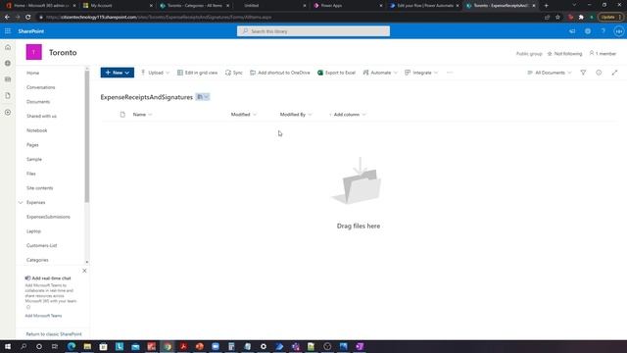Open Categories in the site navigation
The image size is (627, 353).
pos(37,260)
